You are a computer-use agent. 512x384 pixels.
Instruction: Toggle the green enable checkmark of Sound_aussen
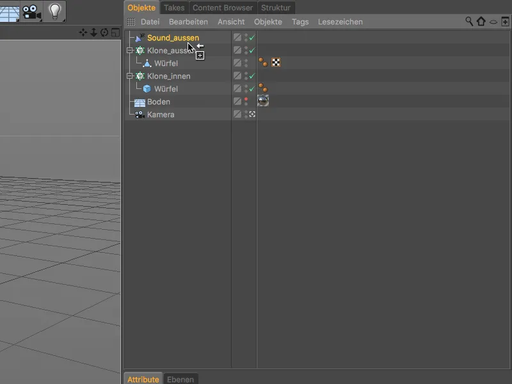(252, 38)
